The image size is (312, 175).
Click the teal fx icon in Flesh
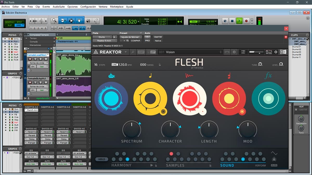(x=268, y=76)
